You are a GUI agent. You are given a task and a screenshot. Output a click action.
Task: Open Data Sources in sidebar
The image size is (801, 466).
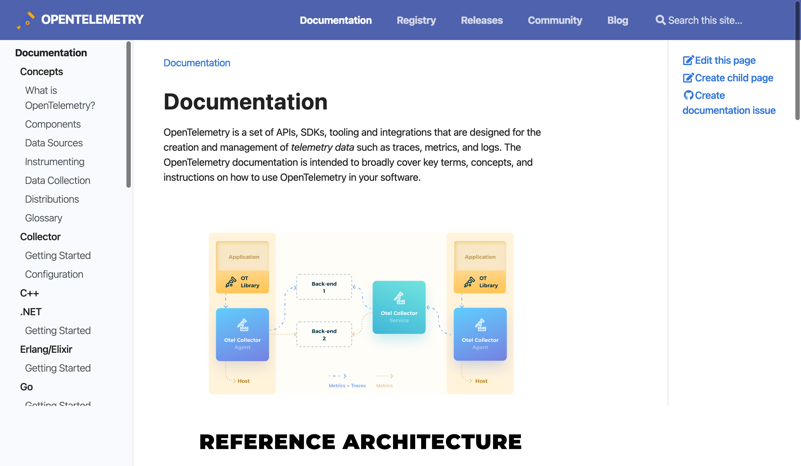[54, 143]
